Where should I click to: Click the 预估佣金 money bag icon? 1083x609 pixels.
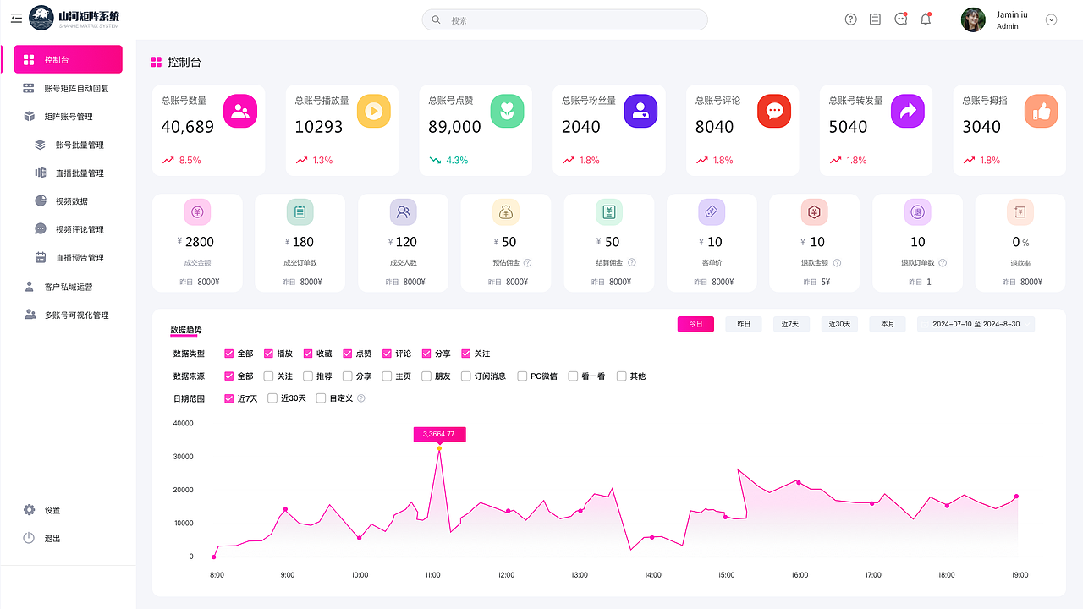tap(506, 212)
